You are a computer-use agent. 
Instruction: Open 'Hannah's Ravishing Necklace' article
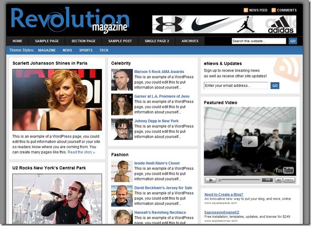point(160,213)
